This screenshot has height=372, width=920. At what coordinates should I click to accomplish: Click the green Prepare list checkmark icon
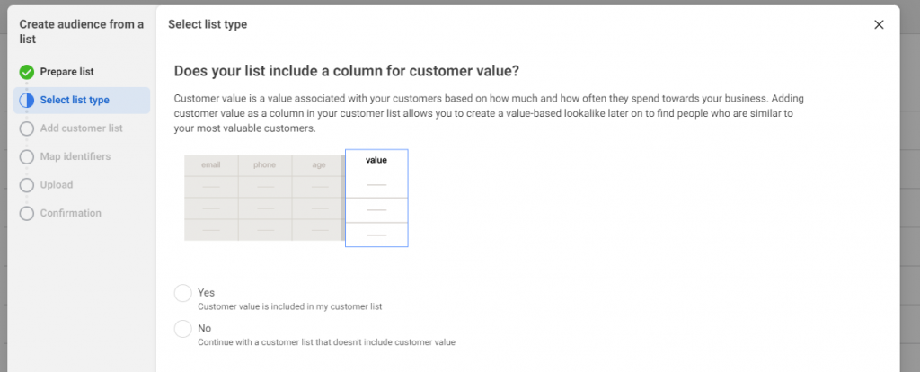coord(26,72)
